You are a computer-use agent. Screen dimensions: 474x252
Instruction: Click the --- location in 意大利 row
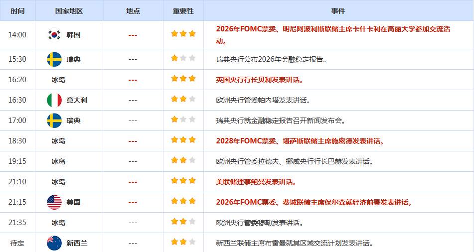(x=133, y=100)
